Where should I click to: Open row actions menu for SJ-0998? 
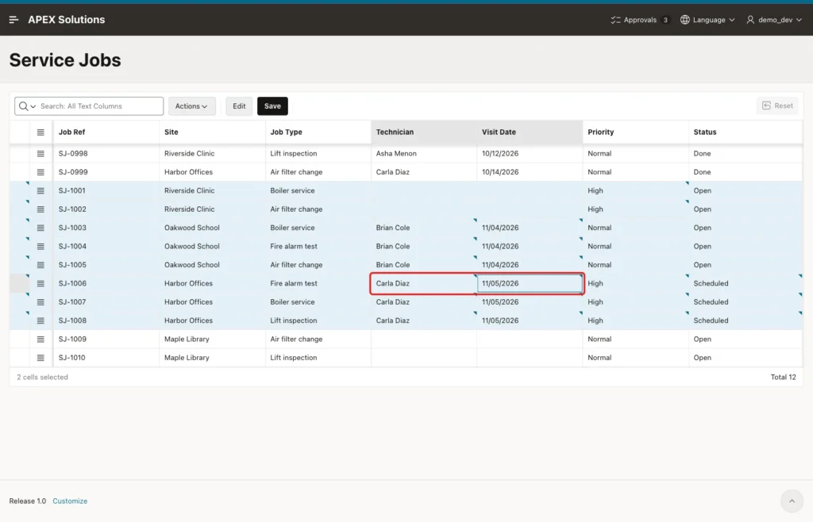[x=40, y=154]
